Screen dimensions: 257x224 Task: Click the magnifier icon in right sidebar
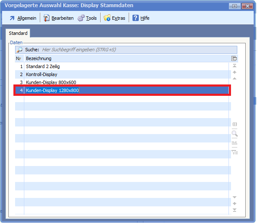tap(235, 134)
